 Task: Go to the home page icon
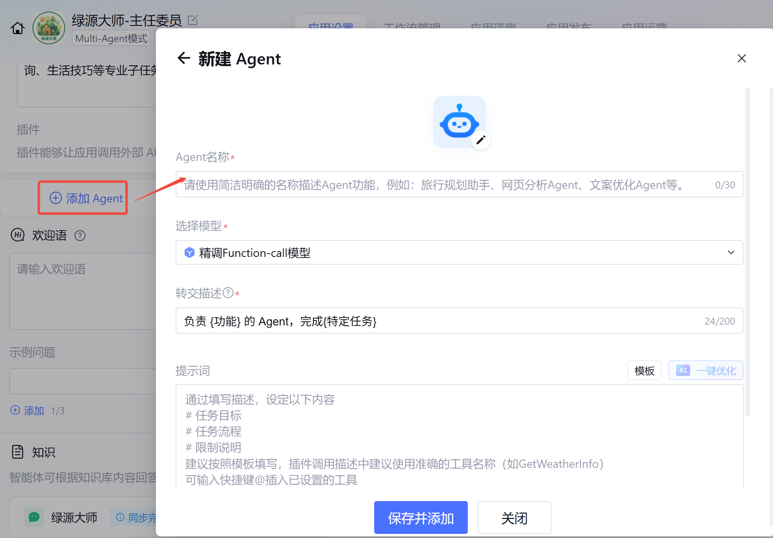tap(18, 28)
